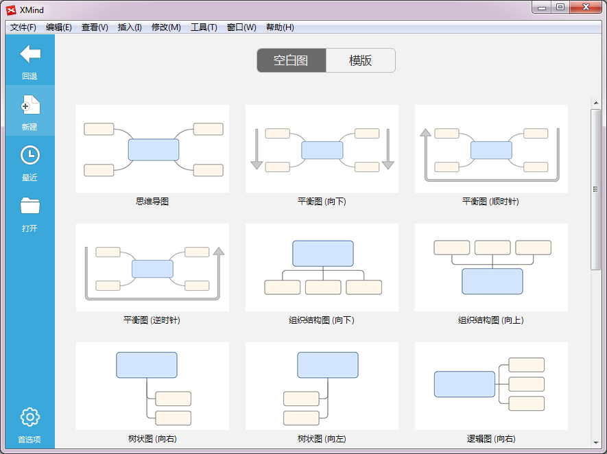
Task: Switch to the 模版 tab
Action: (x=360, y=60)
